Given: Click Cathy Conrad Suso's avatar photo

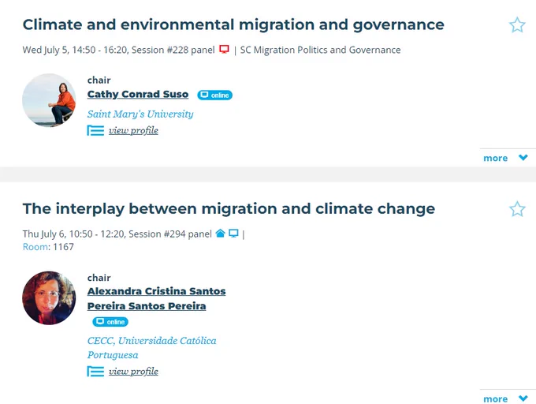Looking at the screenshot, I should pos(49,100).
